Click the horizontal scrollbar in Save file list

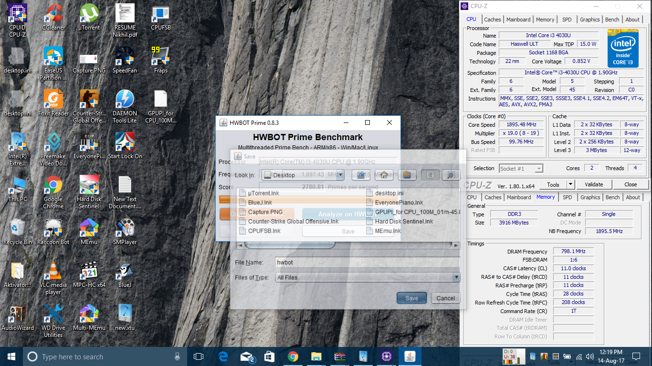(x=290, y=245)
